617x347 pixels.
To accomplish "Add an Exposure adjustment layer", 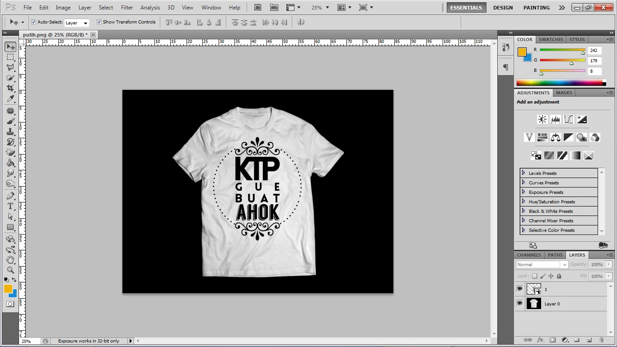I will coord(582,119).
